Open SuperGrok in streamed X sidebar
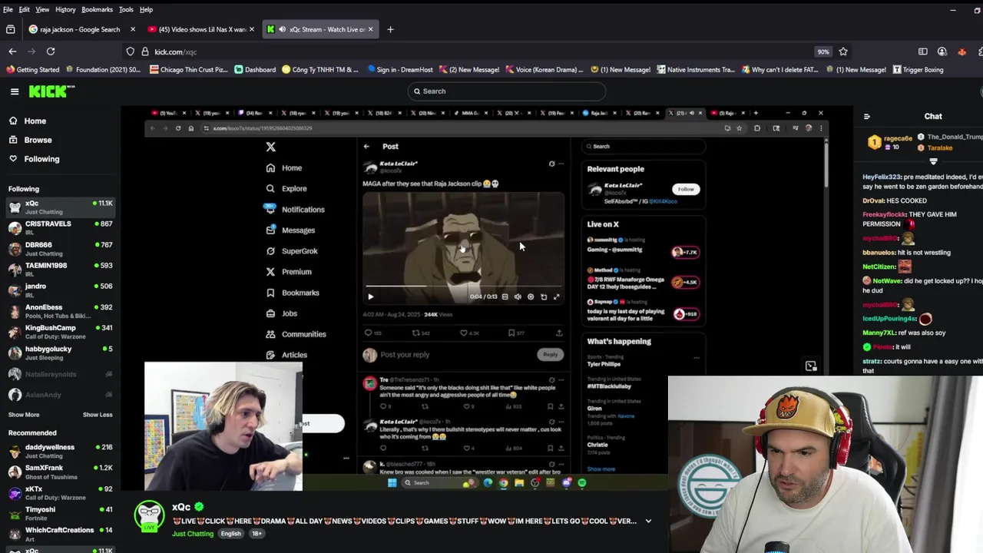 point(291,251)
